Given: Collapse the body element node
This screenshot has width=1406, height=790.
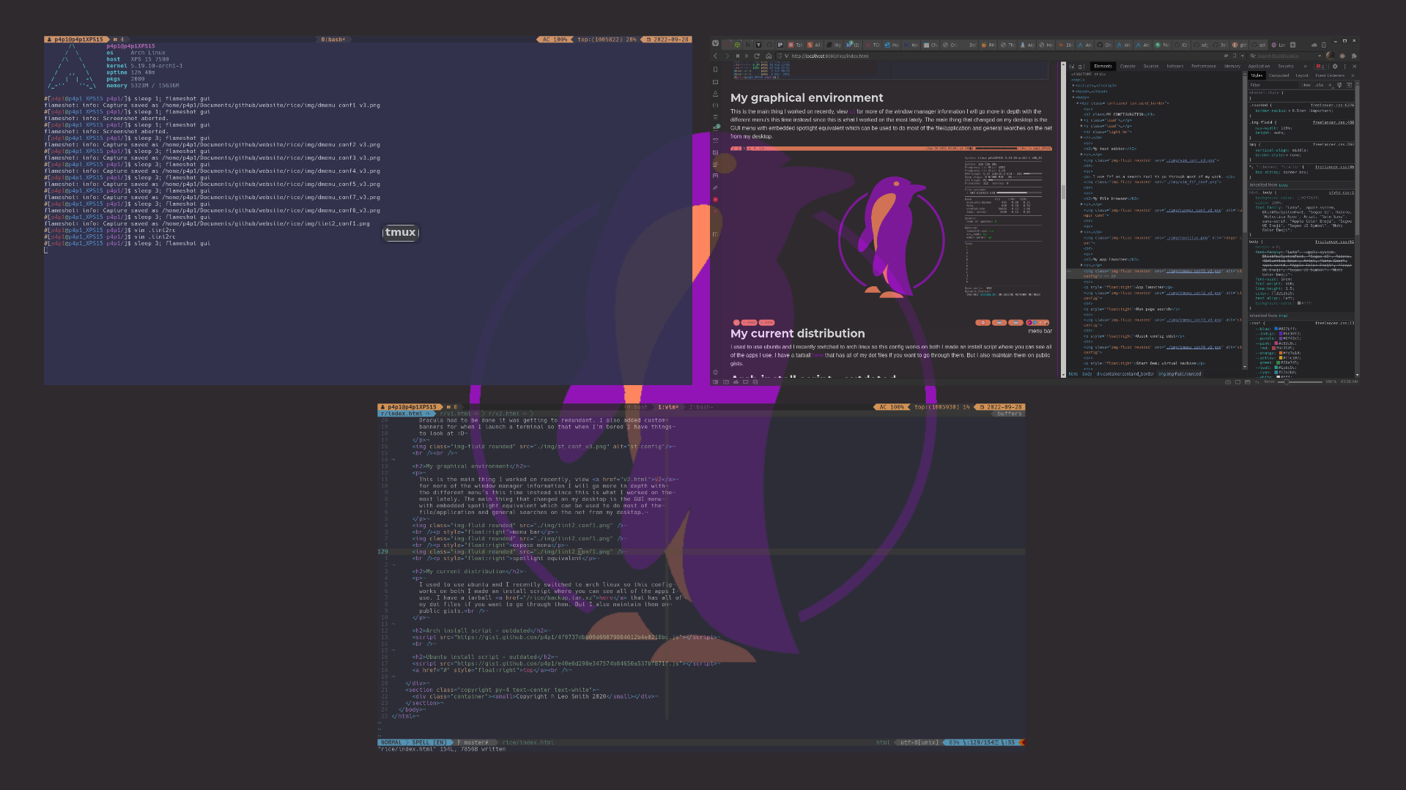Looking at the screenshot, I should coord(1074,97).
